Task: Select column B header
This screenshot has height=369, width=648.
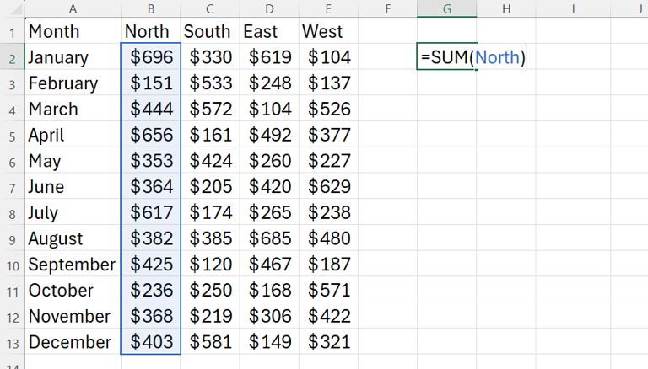Action: click(x=151, y=8)
